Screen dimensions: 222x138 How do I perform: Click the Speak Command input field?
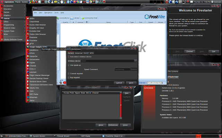tap(122, 69)
